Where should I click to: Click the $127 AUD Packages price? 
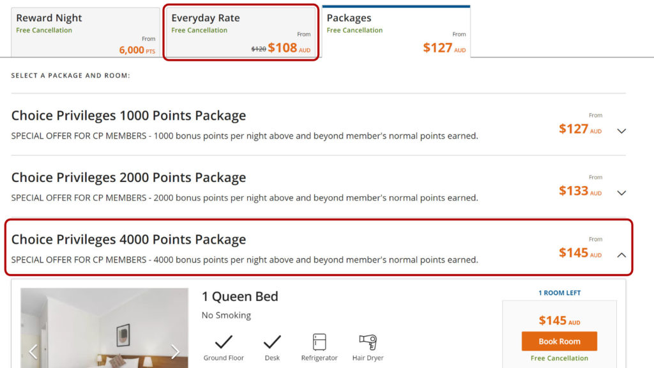pyautogui.click(x=440, y=47)
